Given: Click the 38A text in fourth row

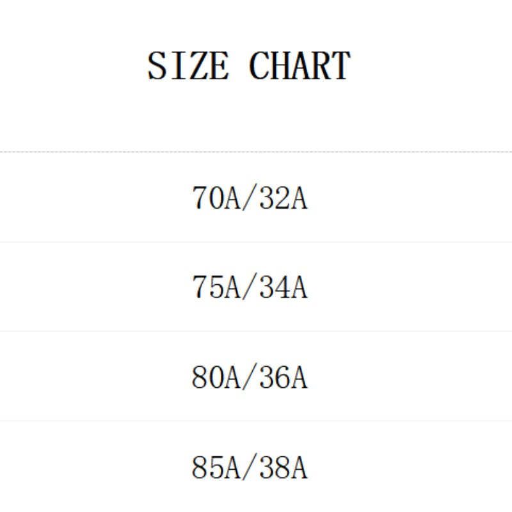Looking at the screenshot, I should 284,468.
